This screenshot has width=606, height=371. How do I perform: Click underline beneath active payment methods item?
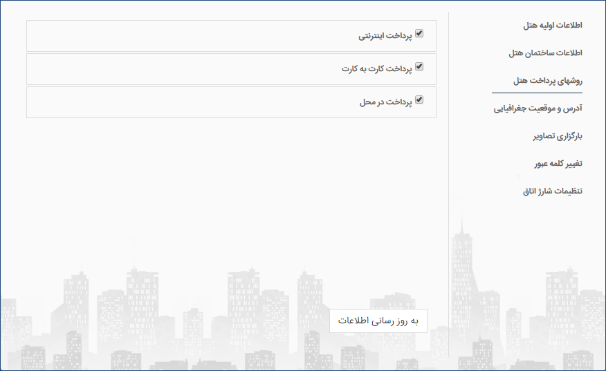(x=537, y=93)
